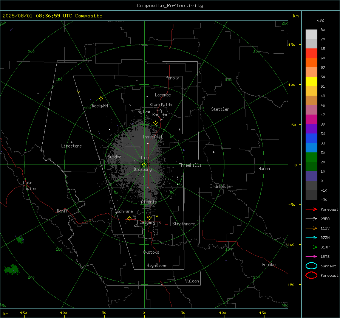Click the ThreeHills label
Image resolution: width=340 pixels, height=318 pixels.
click(x=190, y=165)
